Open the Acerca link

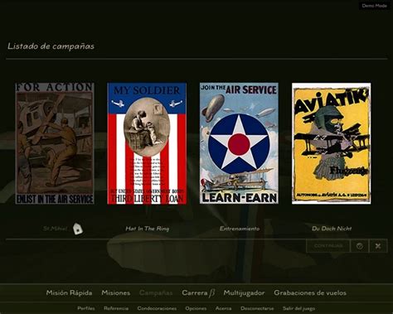tap(223, 308)
